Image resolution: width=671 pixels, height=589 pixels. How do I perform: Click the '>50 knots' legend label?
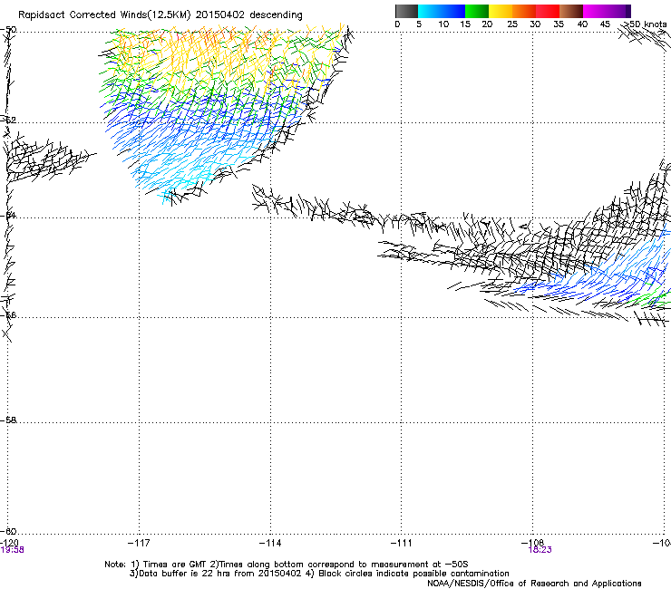tap(646, 24)
